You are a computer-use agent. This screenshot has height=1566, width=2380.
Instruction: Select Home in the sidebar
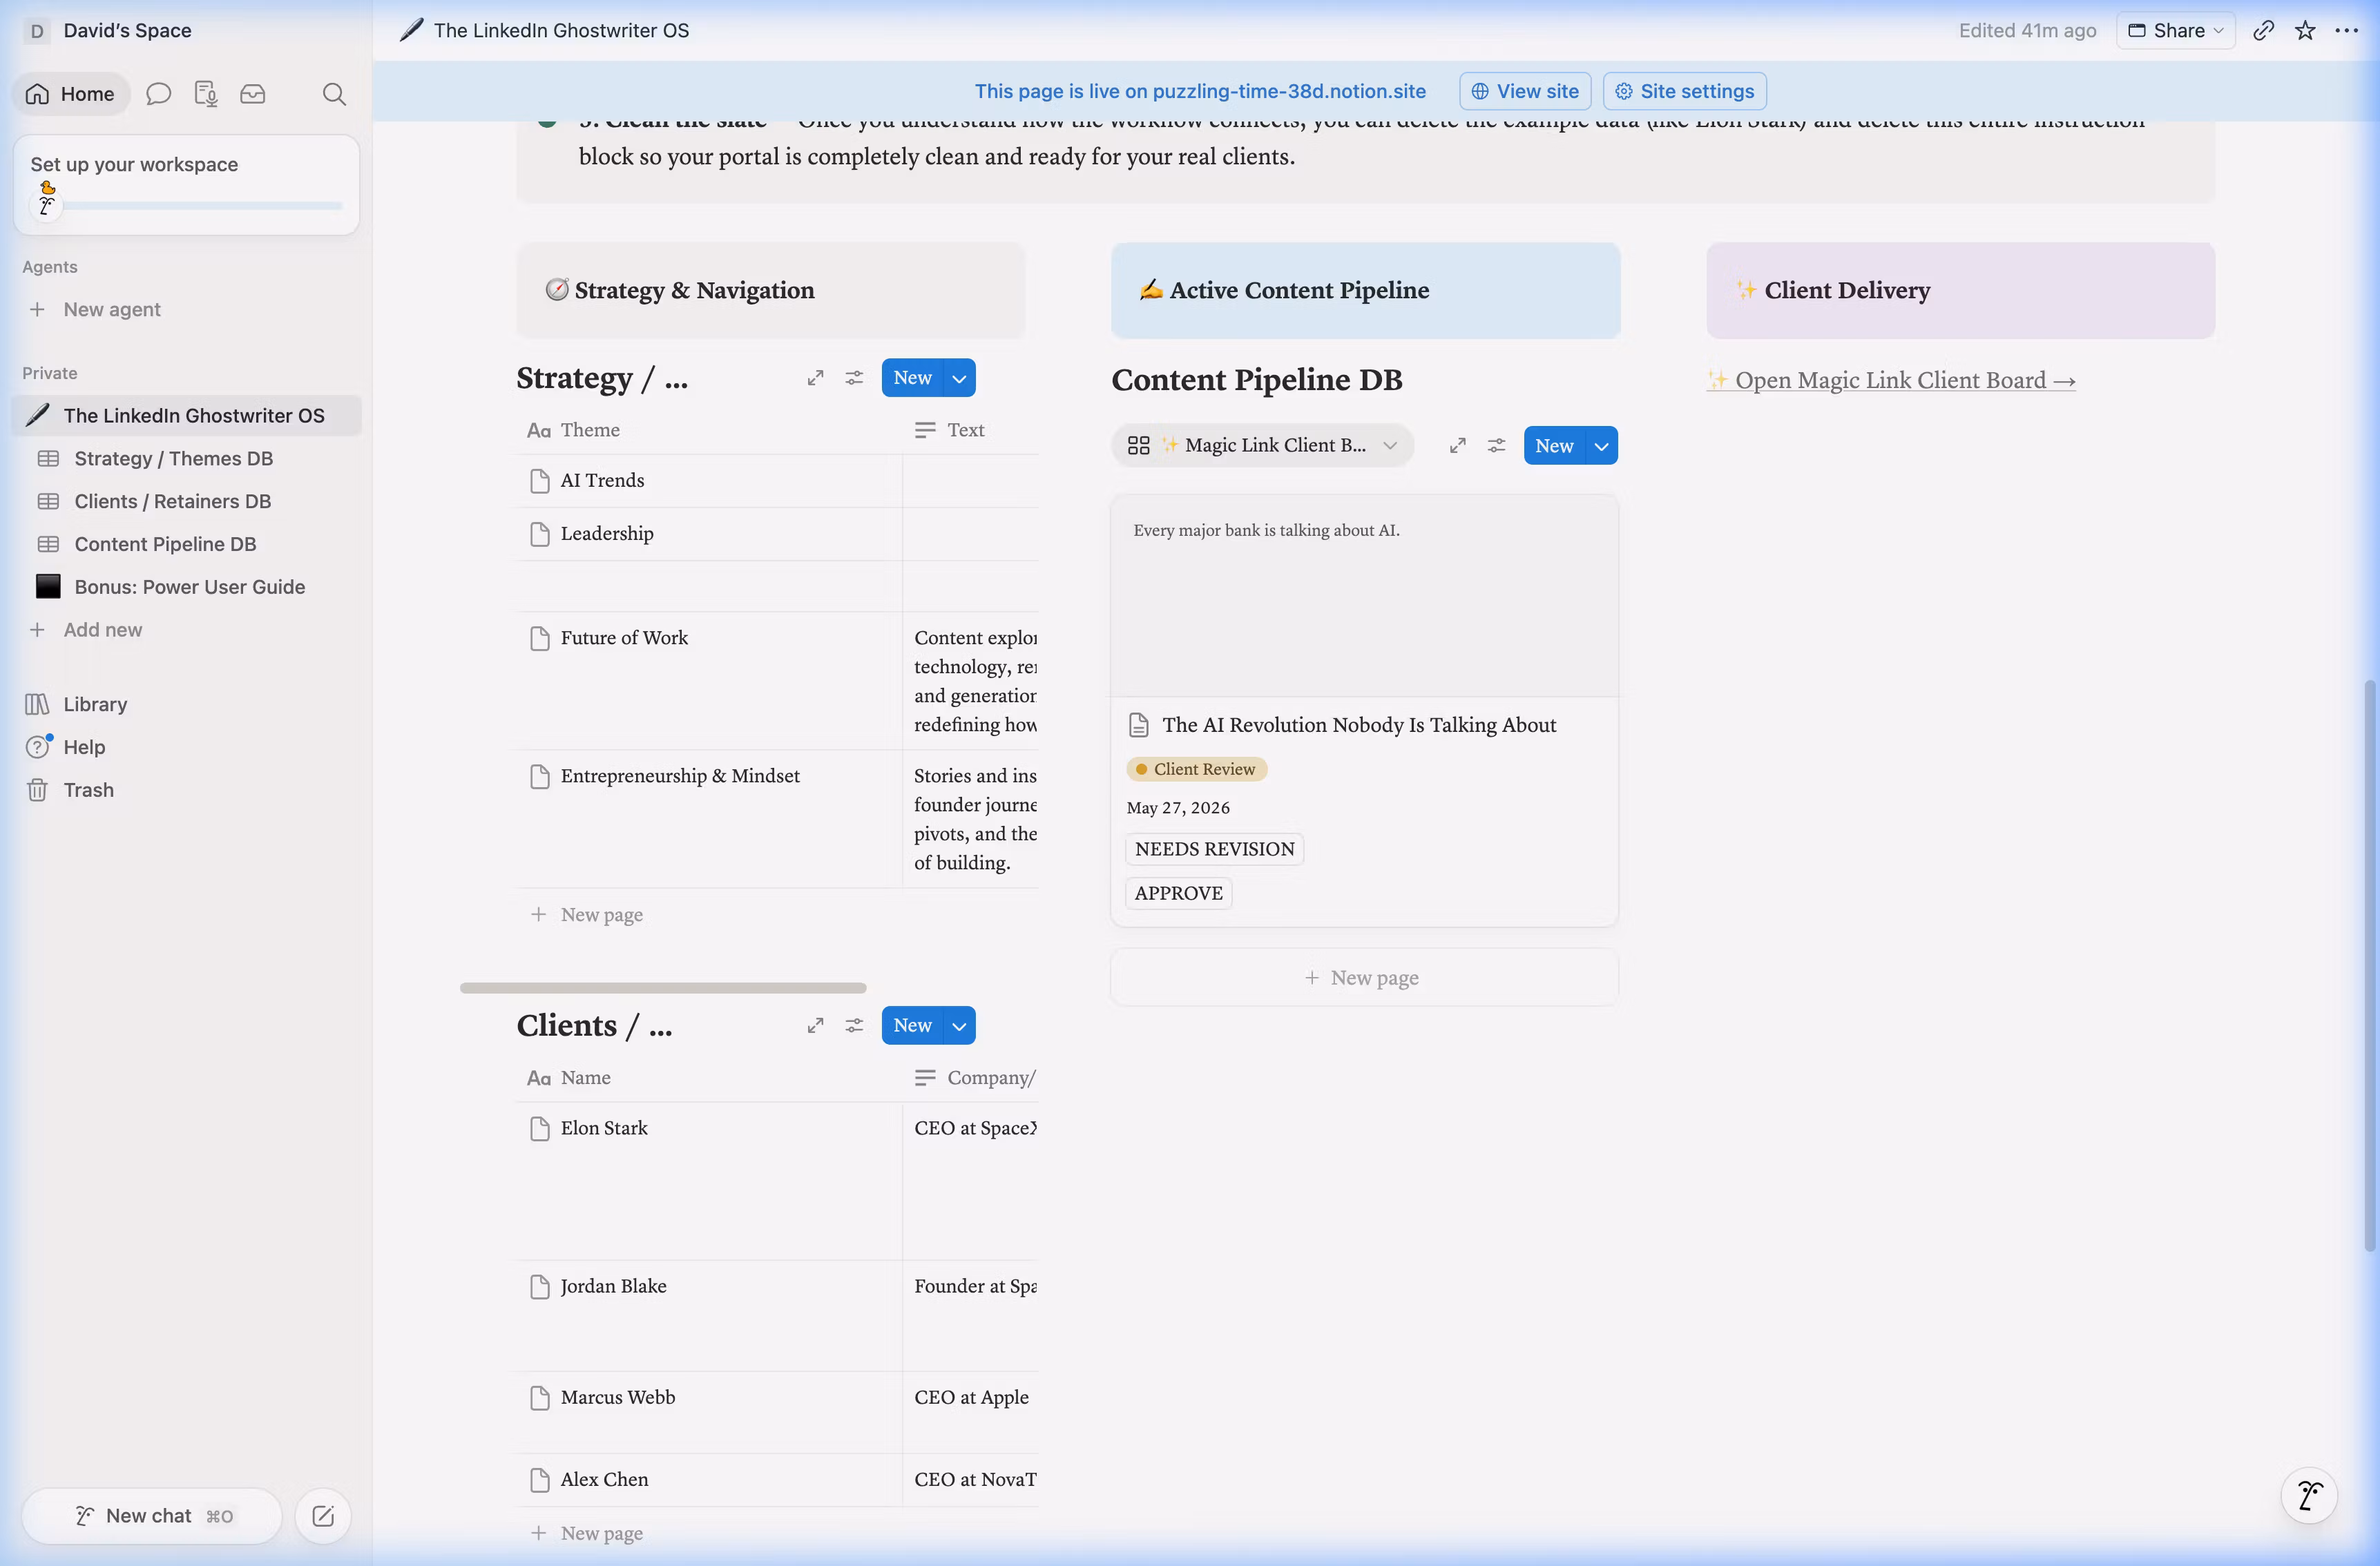(70, 94)
